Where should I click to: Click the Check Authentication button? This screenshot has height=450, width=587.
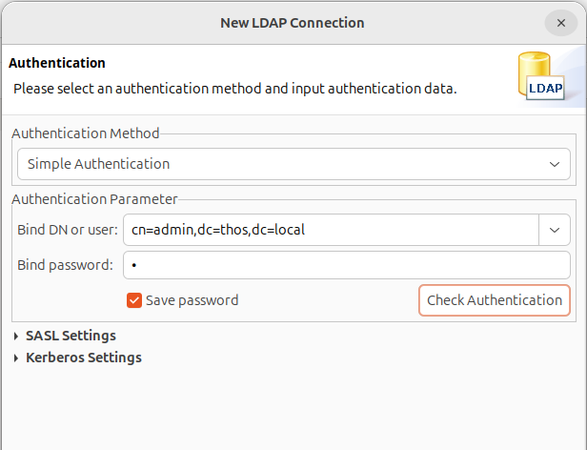[495, 300]
